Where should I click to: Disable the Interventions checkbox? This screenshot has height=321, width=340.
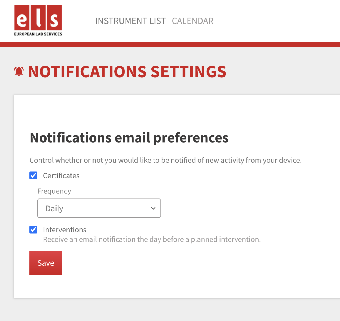pos(33,230)
